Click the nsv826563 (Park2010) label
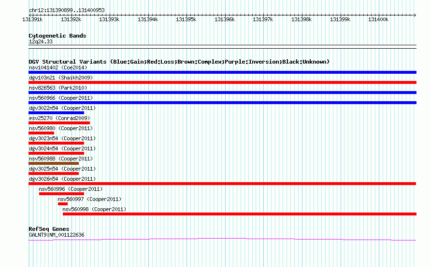 58,88
